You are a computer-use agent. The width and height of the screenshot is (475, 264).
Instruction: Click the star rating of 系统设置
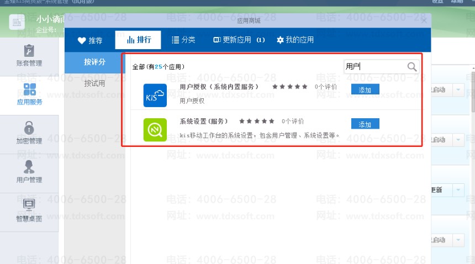tap(257, 122)
